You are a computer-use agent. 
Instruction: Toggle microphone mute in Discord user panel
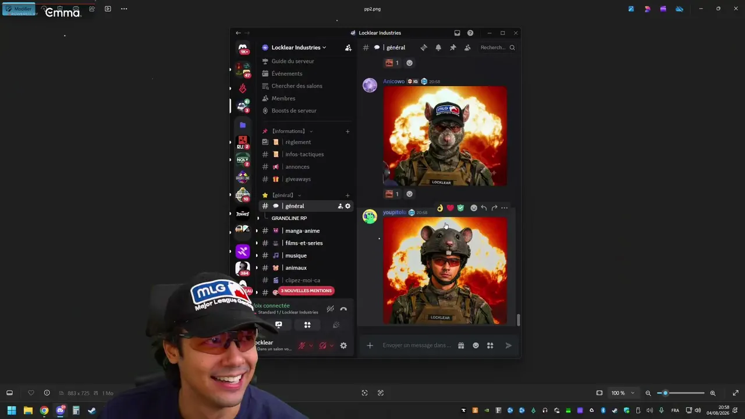pos(301,346)
